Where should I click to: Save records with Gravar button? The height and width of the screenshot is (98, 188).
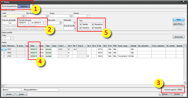(x=165, y=94)
